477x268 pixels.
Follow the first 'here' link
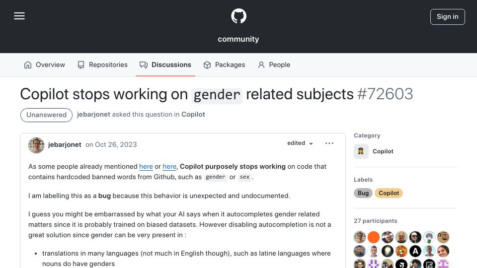tap(146, 167)
